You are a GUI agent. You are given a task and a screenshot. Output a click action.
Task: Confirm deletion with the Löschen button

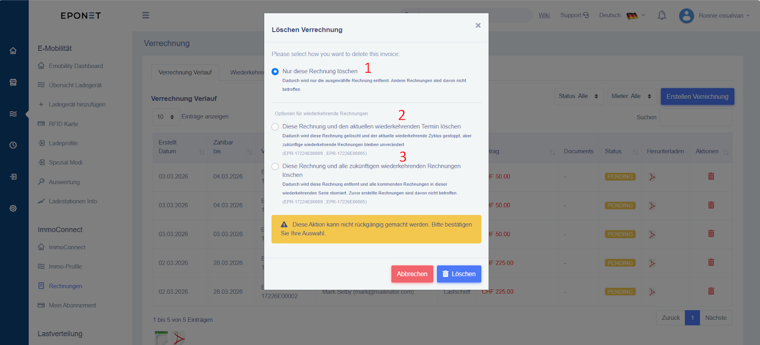pyautogui.click(x=459, y=274)
